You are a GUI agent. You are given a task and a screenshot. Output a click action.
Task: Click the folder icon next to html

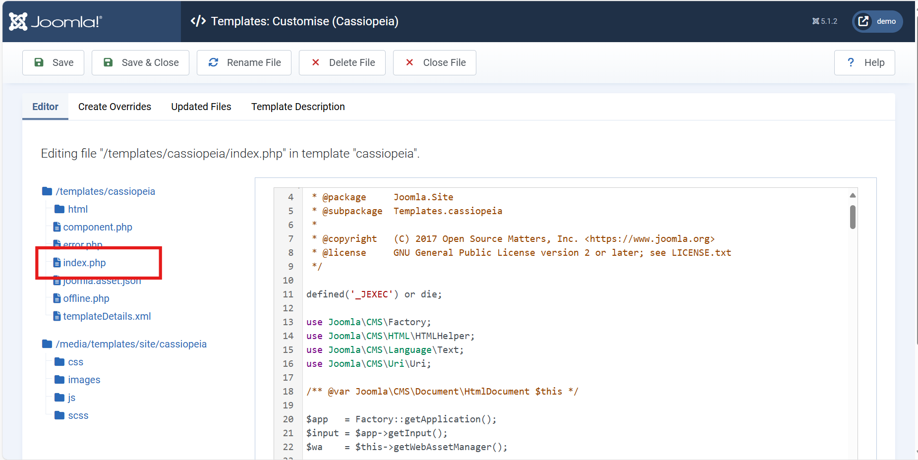click(59, 209)
